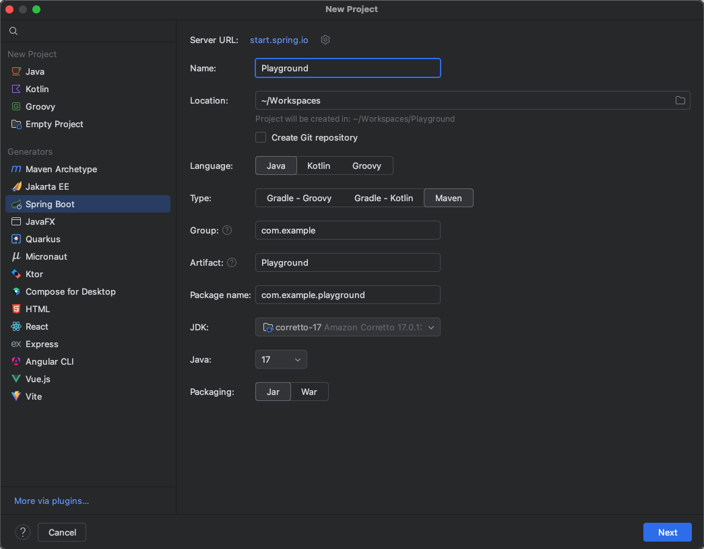704x549 pixels.
Task: Click the search magnifier icon
Action: (x=13, y=31)
